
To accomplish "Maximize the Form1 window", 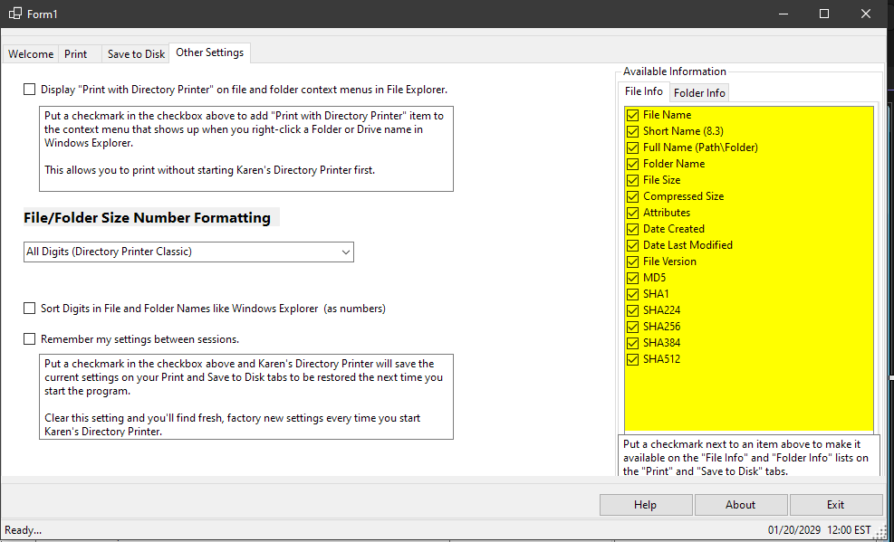I will [824, 14].
